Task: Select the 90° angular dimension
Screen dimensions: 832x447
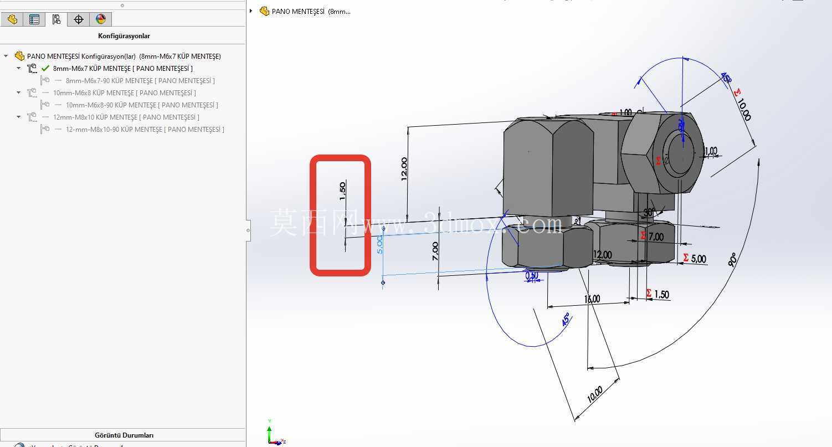Action: 732,260
